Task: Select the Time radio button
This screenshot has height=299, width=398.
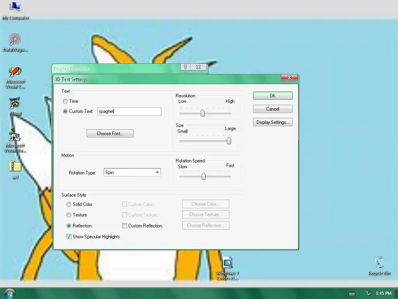Action: click(x=65, y=101)
